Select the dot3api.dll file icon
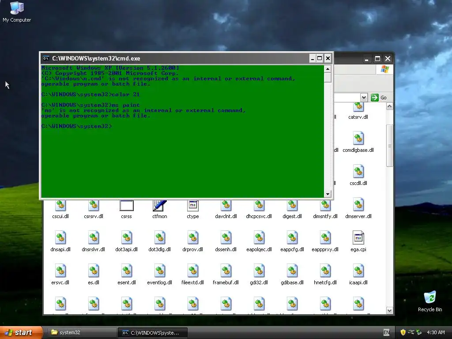452x339 pixels. pyautogui.click(x=127, y=241)
